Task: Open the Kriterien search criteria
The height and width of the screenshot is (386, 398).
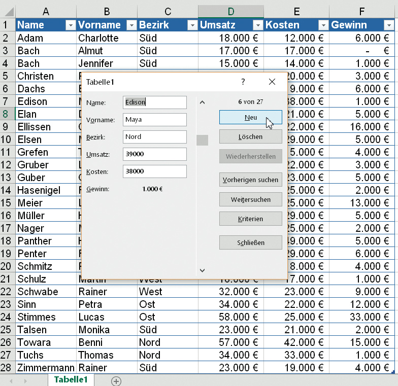Action: point(250,219)
